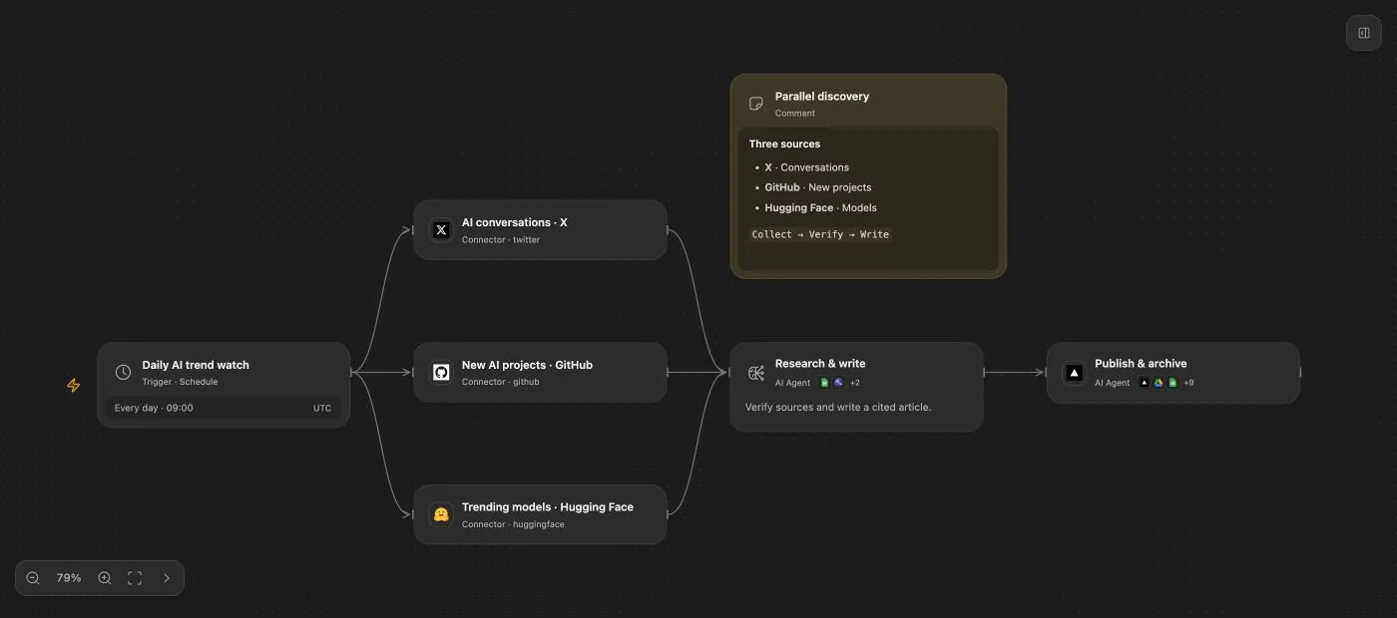Click the Hugging Face emoji icon
This screenshot has height=618, width=1397.
pyautogui.click(x=441, y=514)
